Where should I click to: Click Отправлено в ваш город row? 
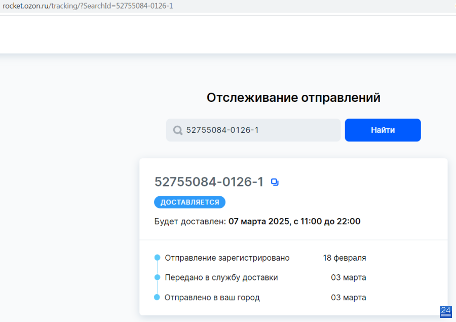pyautogui.click(x=260, y=298)
